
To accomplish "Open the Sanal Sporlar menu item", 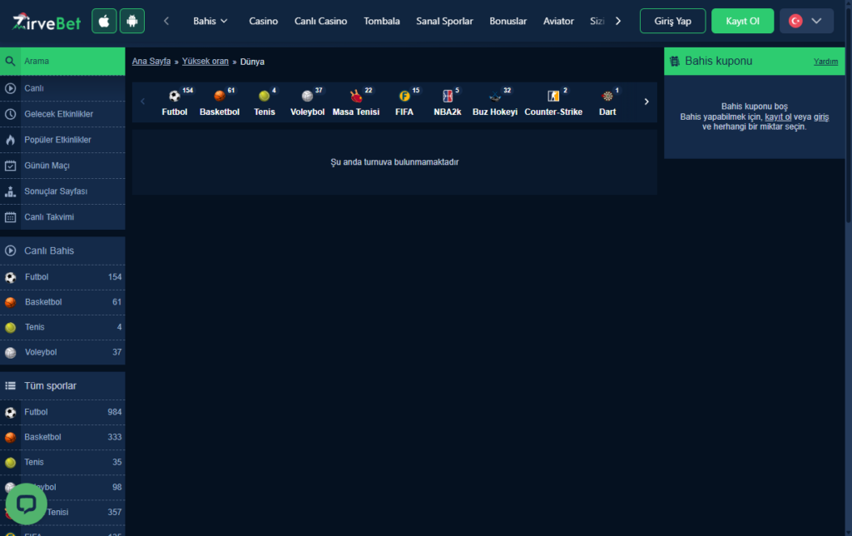I will (x=444, y=21).
